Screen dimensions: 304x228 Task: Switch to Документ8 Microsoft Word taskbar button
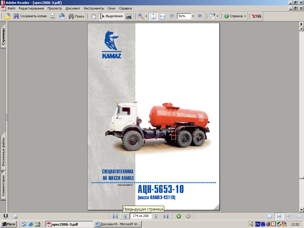[x=118, y=224]
